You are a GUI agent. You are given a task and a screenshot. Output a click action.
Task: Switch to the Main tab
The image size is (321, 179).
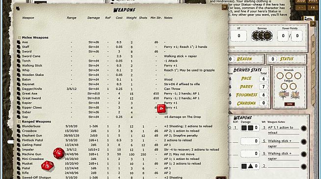(313, 44)
